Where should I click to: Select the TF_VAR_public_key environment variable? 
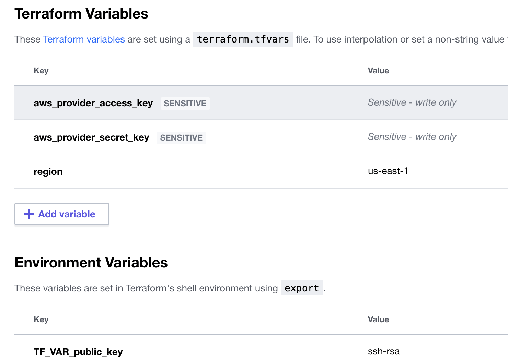pyautogui.click(x=78, y=352)
